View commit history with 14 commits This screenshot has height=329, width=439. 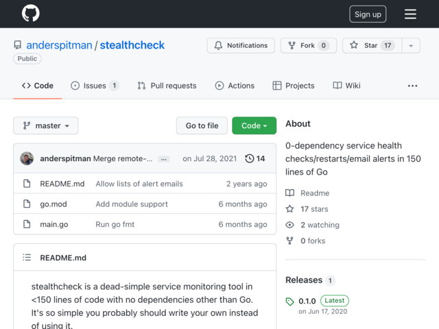pos(254,158)
